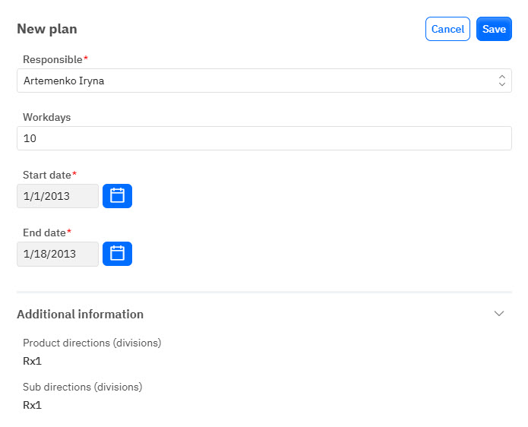
Task: Open the Responsible dropdown showing Artemenko Iryna
Action: coord(258,81)
